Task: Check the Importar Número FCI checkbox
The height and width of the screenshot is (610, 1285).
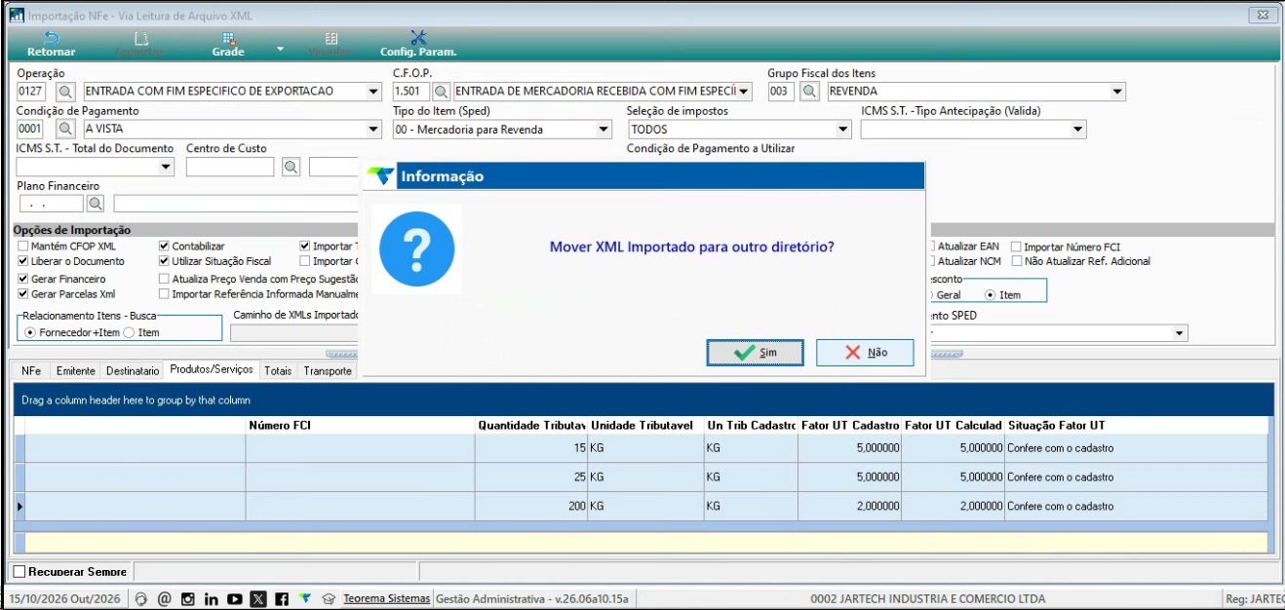Action: pos(1017,247)
